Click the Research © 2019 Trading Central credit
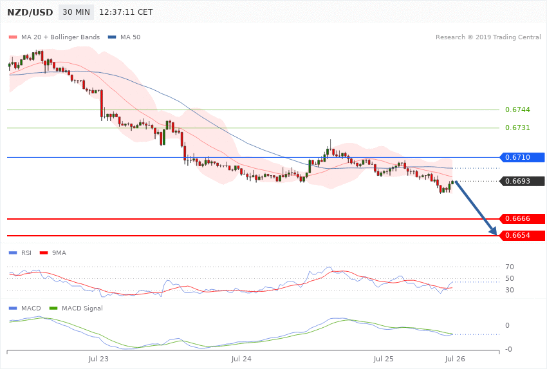This screenshot has height=371, width=547. tap(488, 37)
